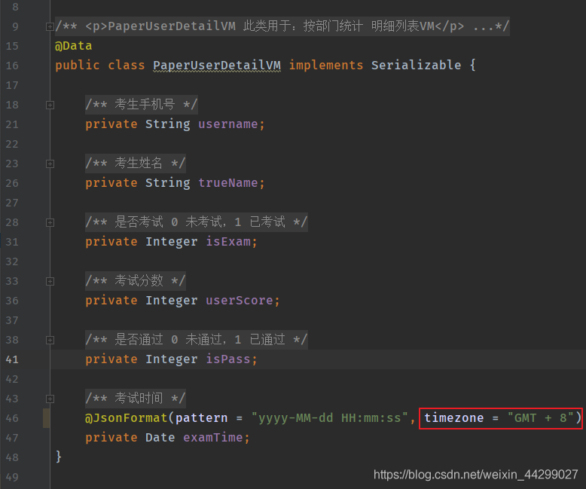Screen dimensions: 586x489
Task: Open the blog.csdn.net watermark link
Action: (x=475, y=475)
